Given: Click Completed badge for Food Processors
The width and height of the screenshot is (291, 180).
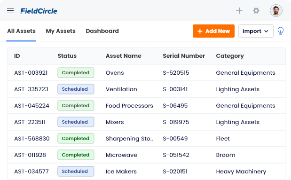Looking at the screenshot, I should point(76,106).
